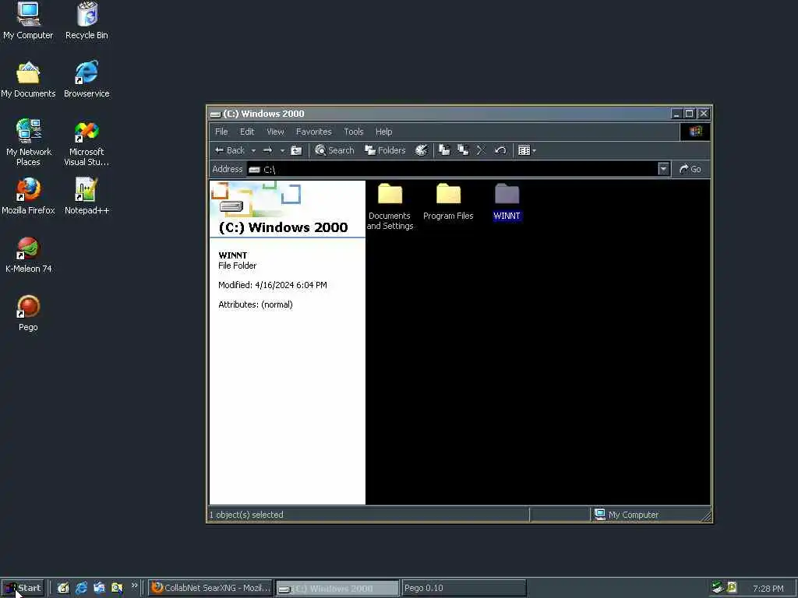
Task: Expand the Address bar dropdown arrow
Action: point(663,169)
